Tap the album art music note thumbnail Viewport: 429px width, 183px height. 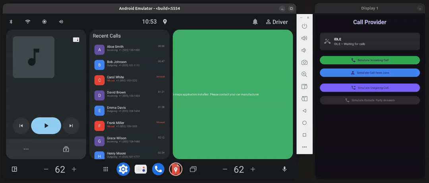click(34, 57)
